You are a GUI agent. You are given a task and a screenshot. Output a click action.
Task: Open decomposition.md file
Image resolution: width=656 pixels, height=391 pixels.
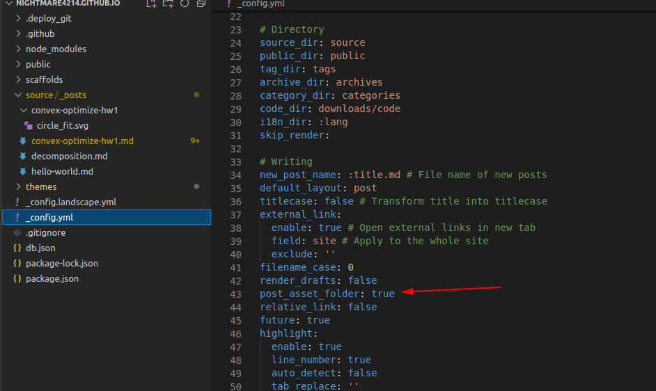tap(70, 156)
